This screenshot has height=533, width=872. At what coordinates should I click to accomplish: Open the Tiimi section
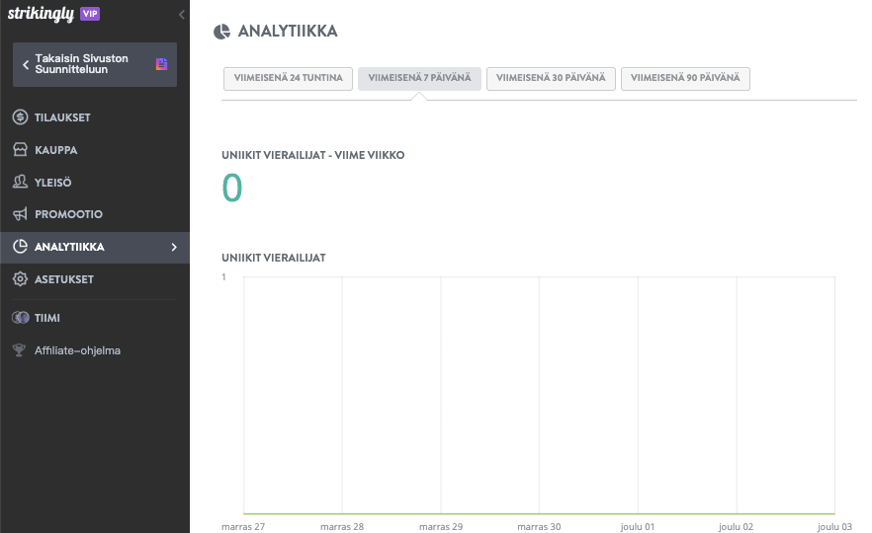[95, 318]
